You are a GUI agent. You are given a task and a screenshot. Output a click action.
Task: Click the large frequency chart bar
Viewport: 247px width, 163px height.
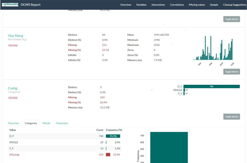click(169, 147)
